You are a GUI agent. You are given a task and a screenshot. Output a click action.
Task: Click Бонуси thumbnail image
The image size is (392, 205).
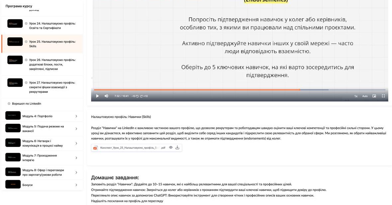coord(13,184)
